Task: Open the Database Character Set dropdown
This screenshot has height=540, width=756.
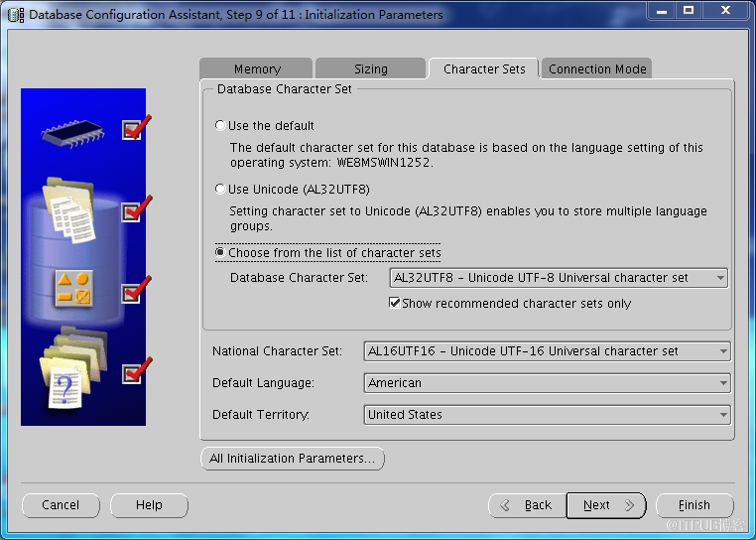Action: [x=559, y=278]
